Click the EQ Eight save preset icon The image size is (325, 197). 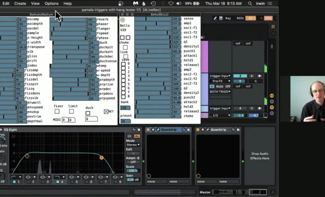point(139,130)
